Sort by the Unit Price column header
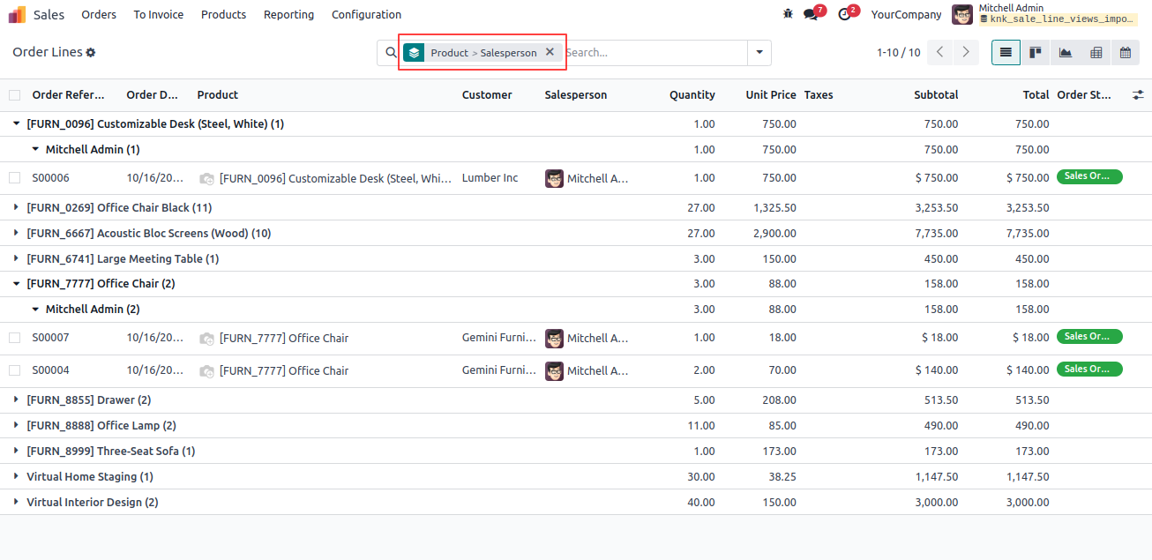This screenshot has width=1152, height=560. coord(771,95)
